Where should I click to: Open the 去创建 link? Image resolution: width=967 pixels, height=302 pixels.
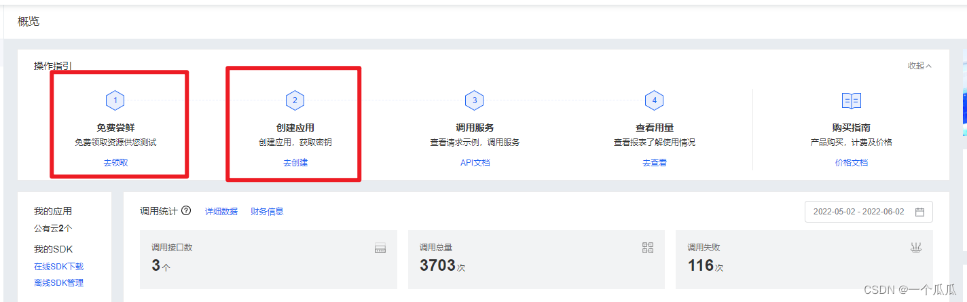point(295,163)
